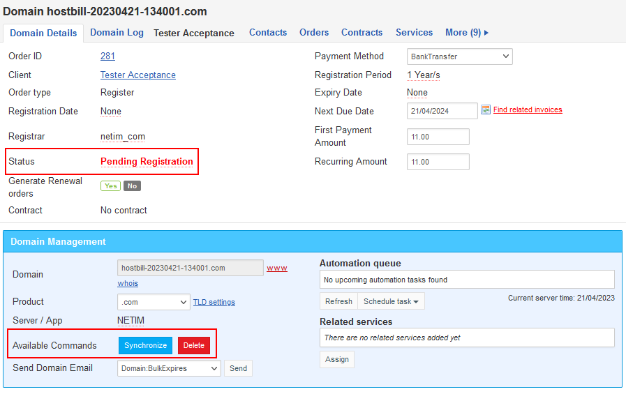
Task: Open the Payment Method dropdown
Action: click(459, 56)
